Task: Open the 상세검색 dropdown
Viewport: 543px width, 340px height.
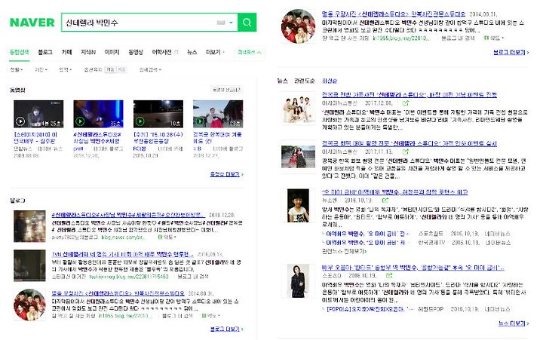Action: click(150, 69)
